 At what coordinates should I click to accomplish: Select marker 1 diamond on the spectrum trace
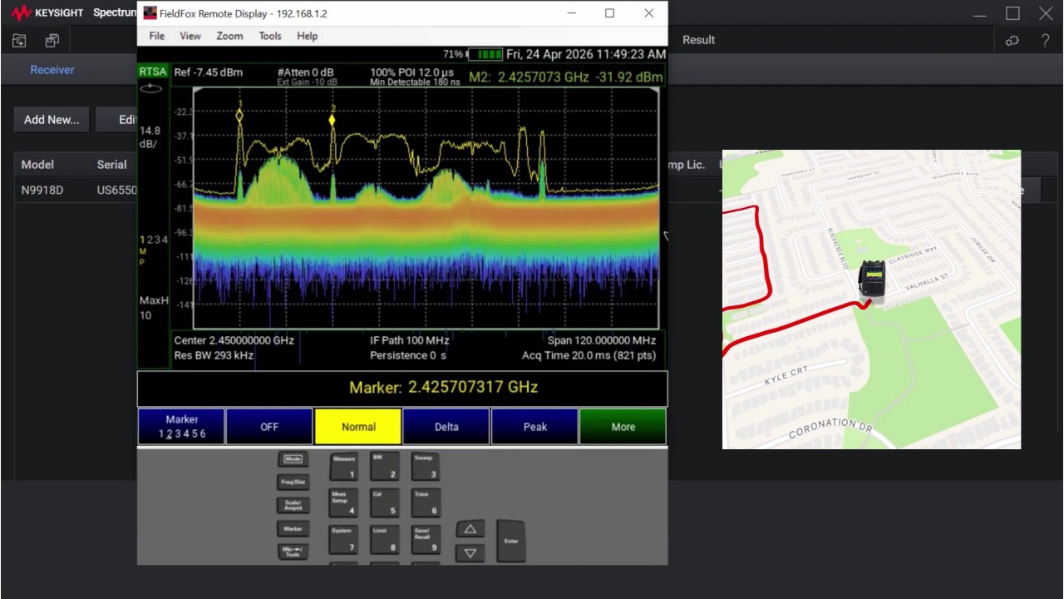pyautogui.click(x=239, y=116)
